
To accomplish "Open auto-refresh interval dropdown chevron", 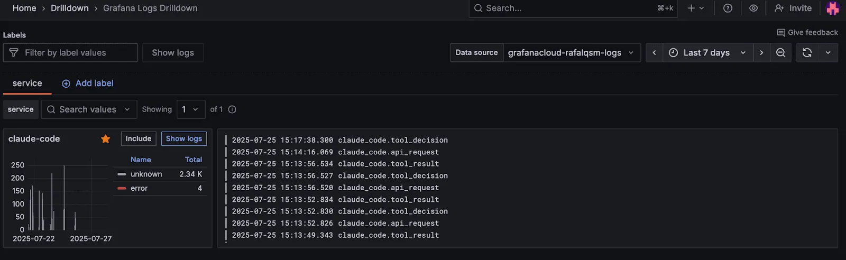I will click(828, 52).
